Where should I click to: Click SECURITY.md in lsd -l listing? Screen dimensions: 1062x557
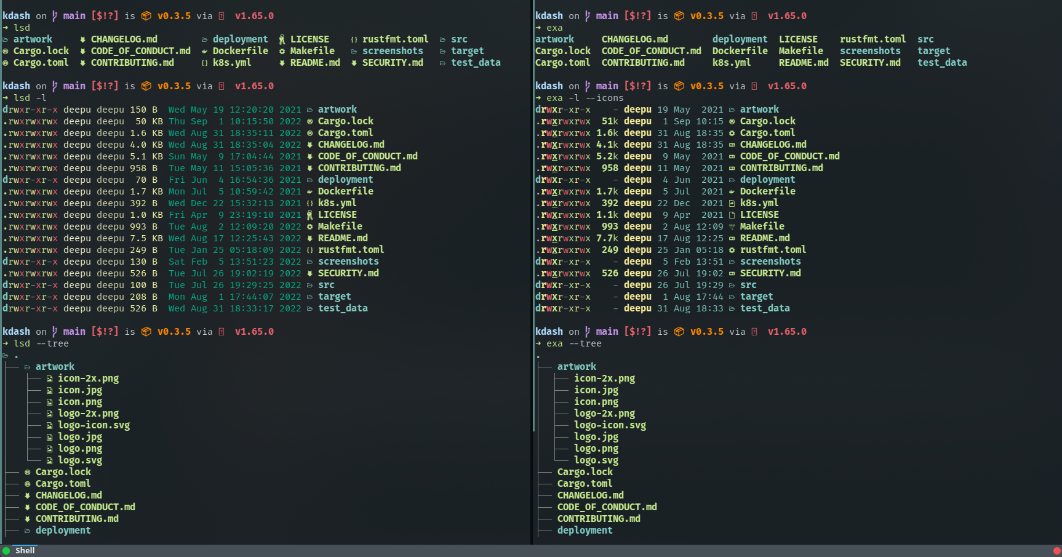[x=348, y=273]
